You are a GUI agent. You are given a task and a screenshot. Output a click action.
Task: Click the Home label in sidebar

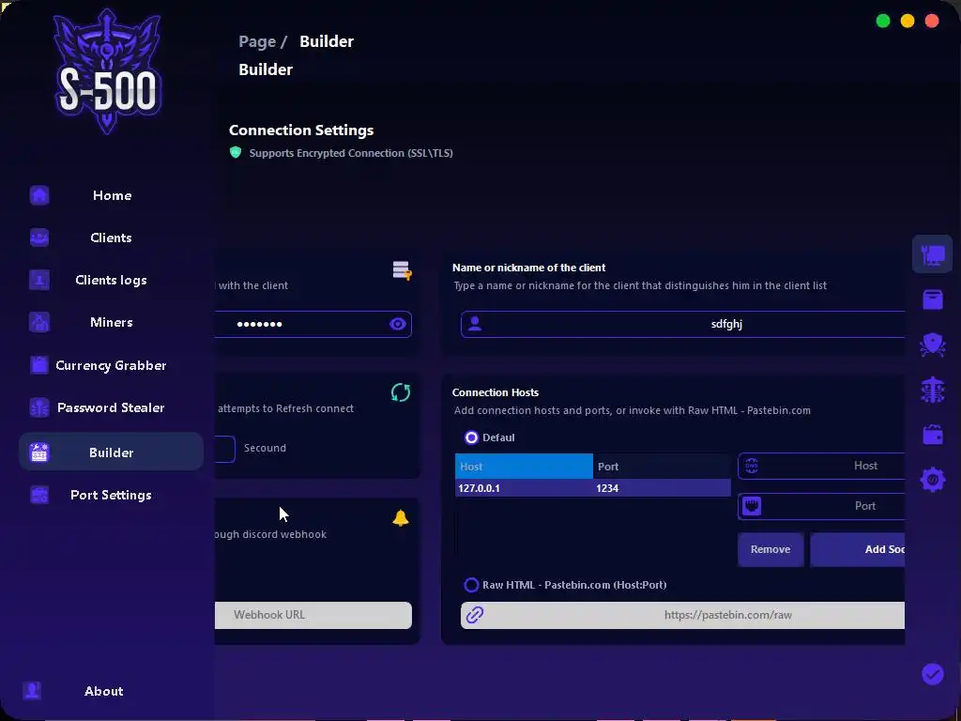tap(113, 195)
